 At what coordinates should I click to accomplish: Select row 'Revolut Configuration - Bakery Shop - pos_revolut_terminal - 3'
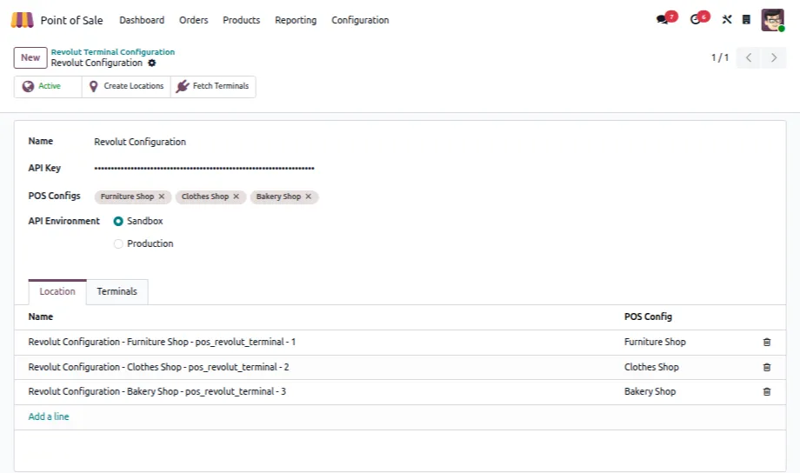pyautogui.click(x=157, y=391)
